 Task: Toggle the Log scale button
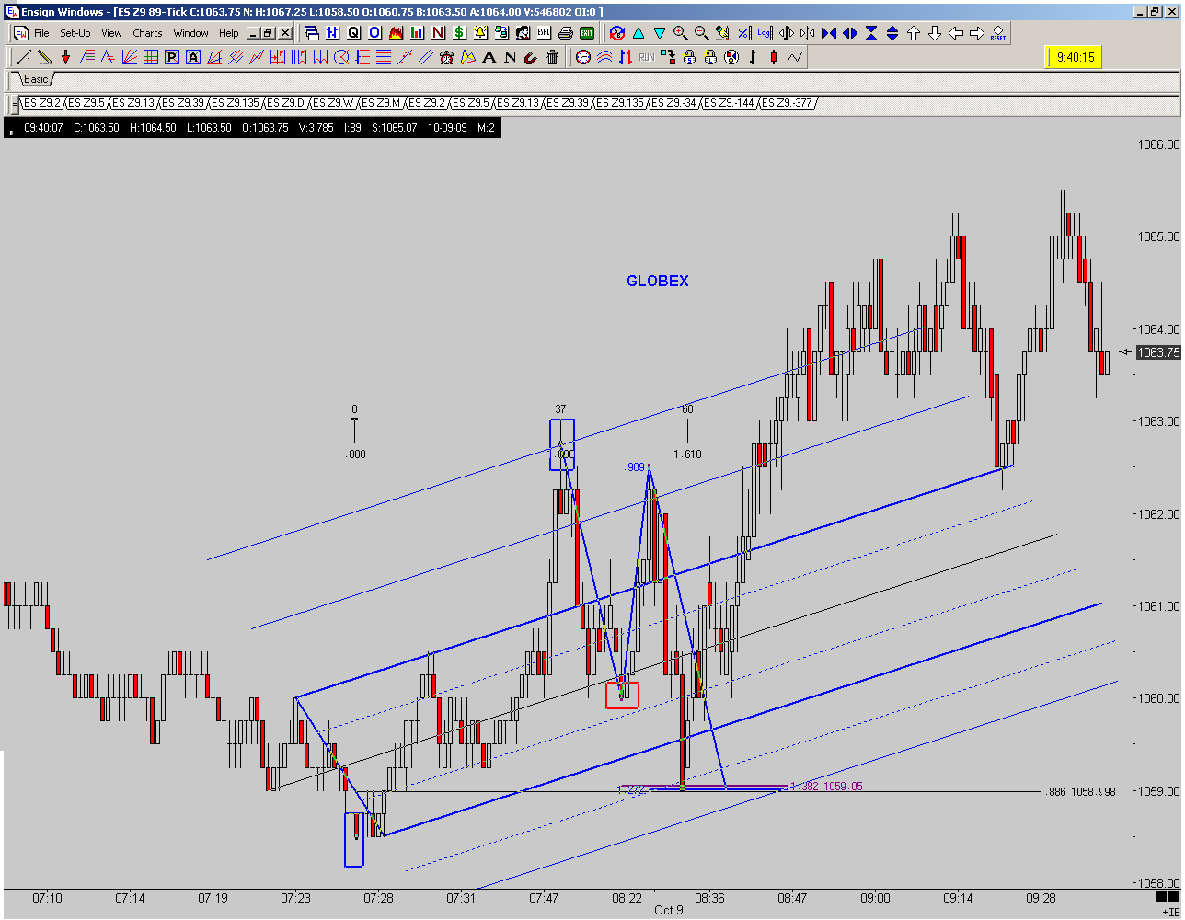pyautogui.click(x=765, y=33)
